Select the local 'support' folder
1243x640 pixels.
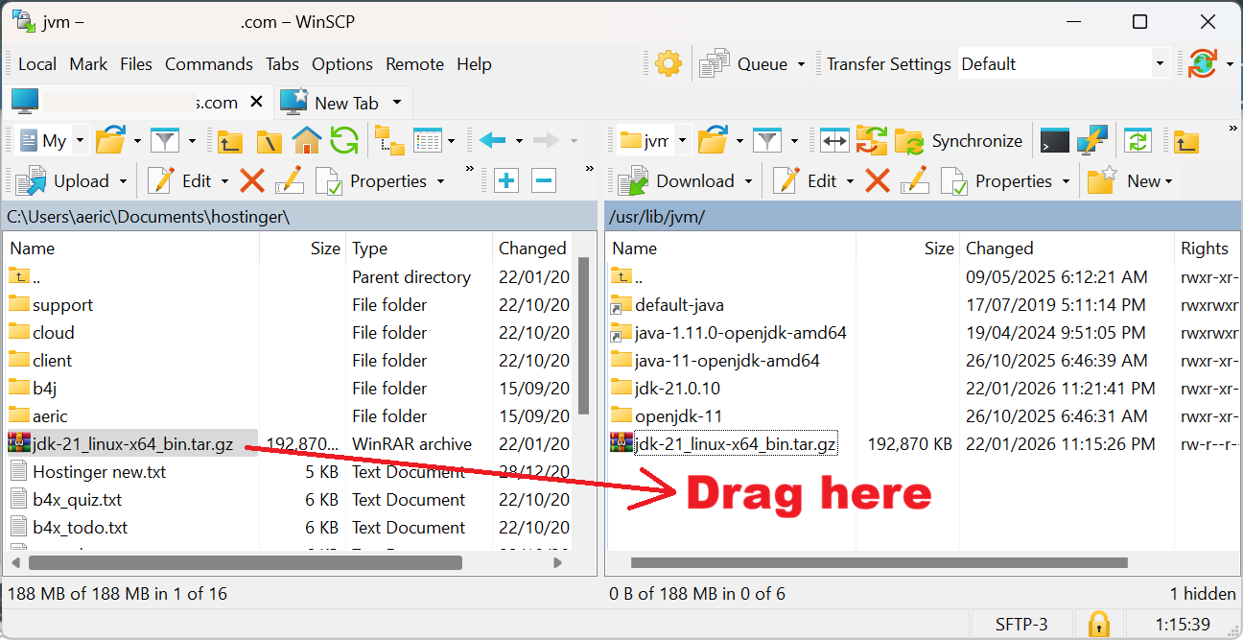[62, 305]
